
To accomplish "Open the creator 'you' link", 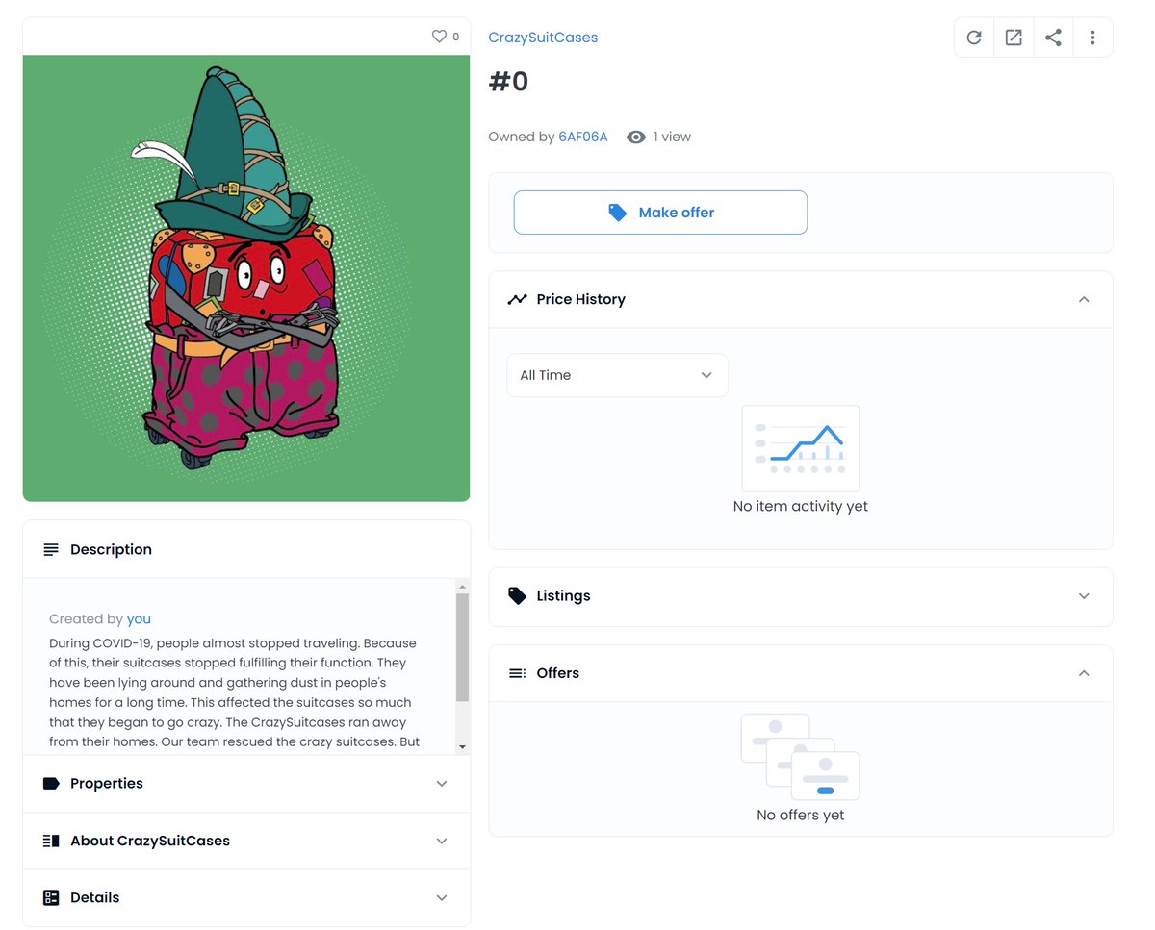I will pos(139,619).
